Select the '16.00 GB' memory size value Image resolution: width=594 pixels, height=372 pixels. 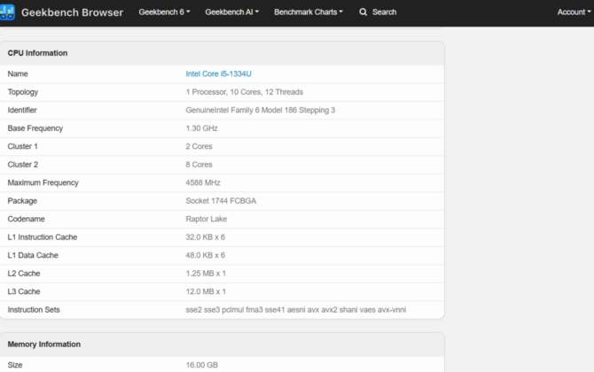tap(202, 365)
